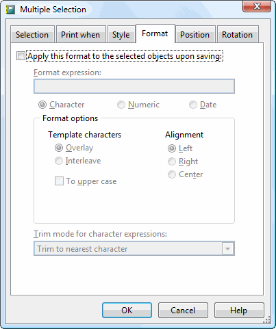Set alignment to Left
The width and height of the screenshot is (276, 329).
tap(172, 148)
